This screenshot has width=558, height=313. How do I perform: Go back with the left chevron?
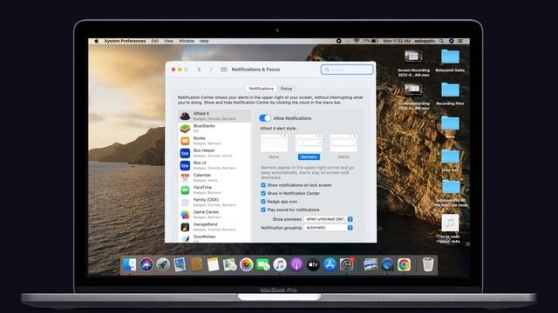point(200,70)
